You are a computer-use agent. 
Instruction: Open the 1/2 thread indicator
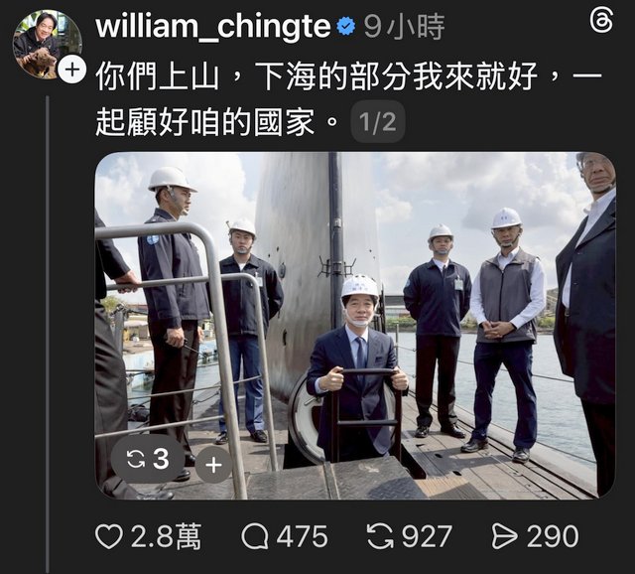(x=378, y=121)
